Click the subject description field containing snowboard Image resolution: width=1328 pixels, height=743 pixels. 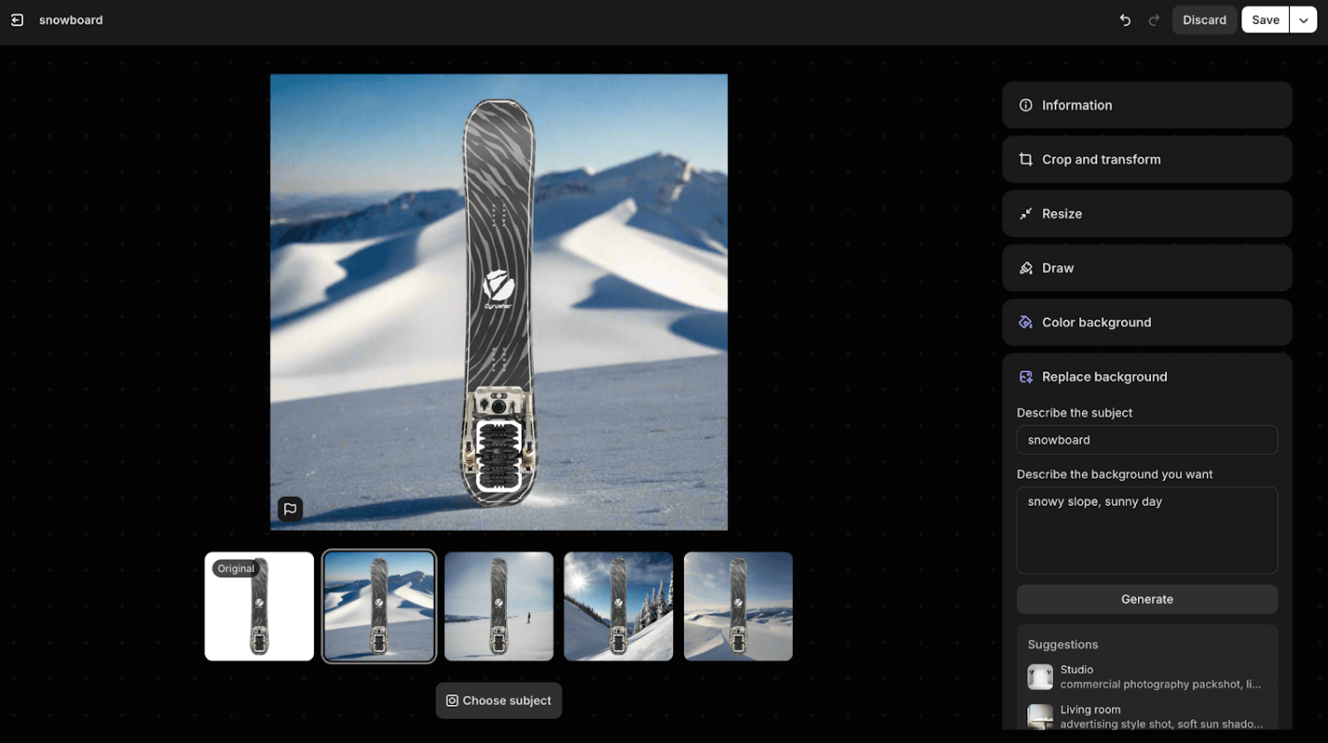[1147, 440]
